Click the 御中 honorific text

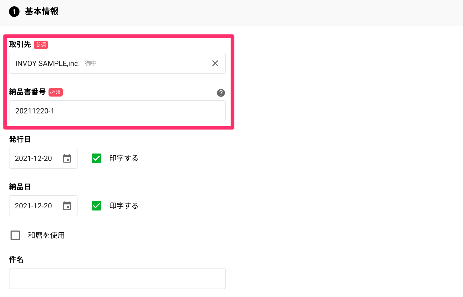point(91,63)
